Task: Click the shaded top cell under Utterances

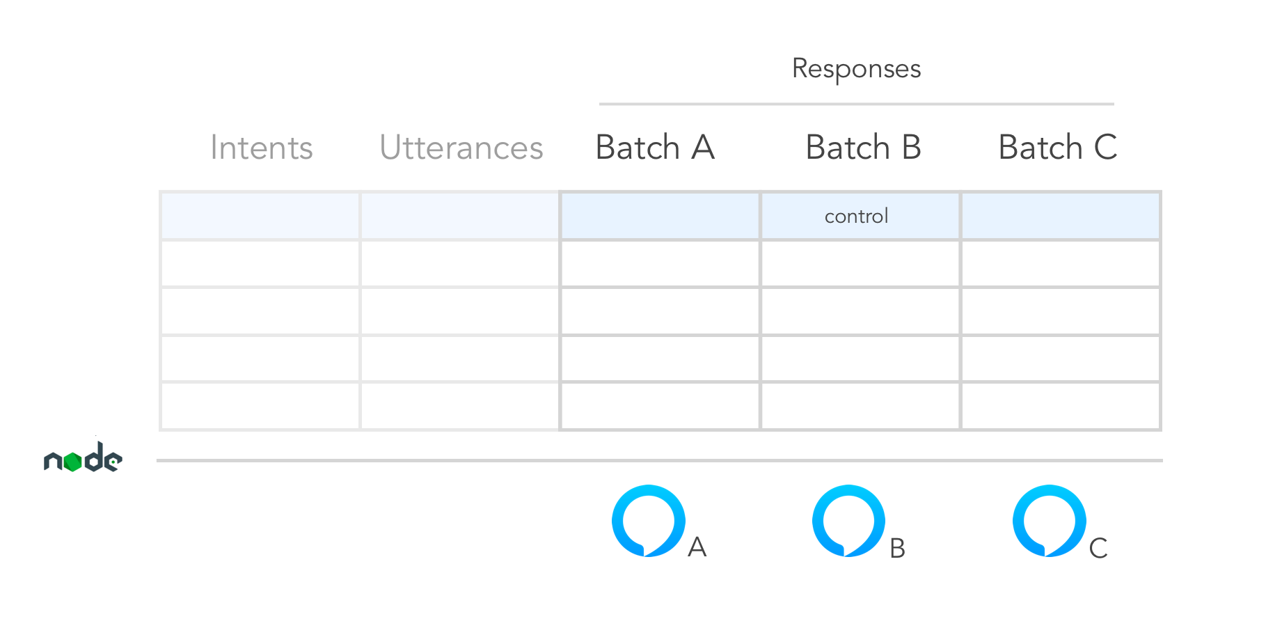Action: (460, 216)
